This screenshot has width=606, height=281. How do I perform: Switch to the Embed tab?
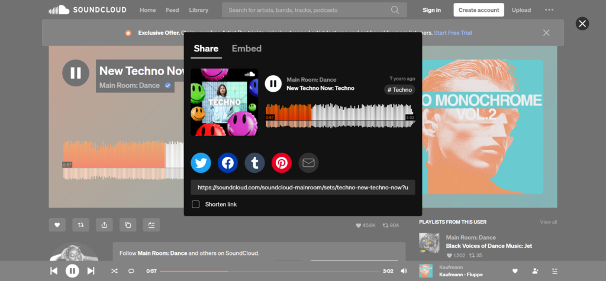coord(247,49)
